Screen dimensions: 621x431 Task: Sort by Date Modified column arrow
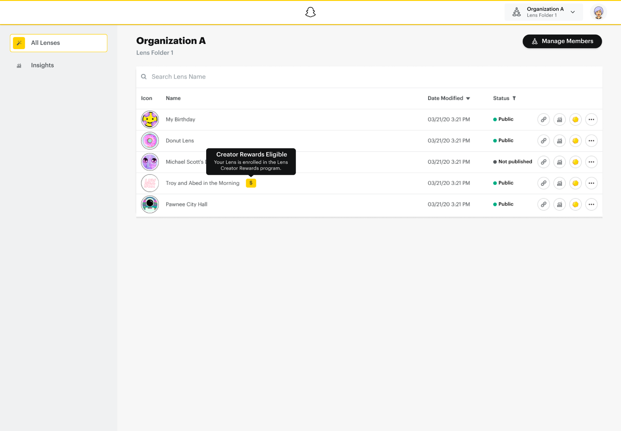pos(468,99)
